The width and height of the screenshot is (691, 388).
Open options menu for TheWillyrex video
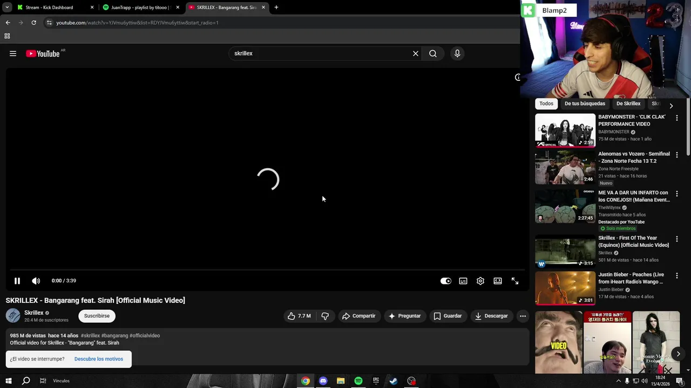677,194
